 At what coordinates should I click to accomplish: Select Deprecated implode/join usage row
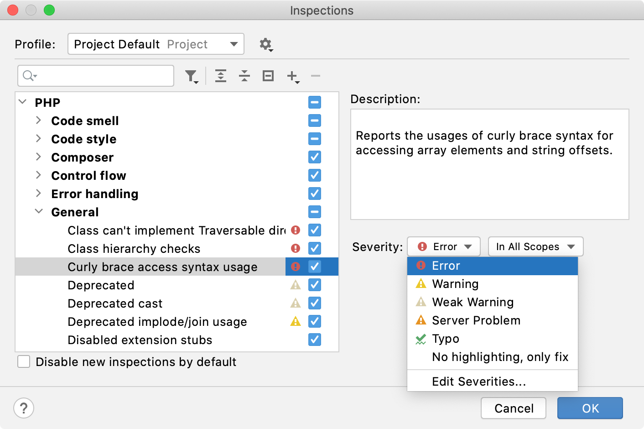177,321
